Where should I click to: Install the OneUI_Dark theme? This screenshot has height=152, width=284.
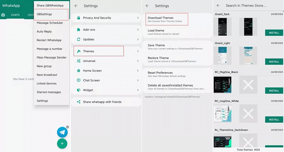(274, 33)
